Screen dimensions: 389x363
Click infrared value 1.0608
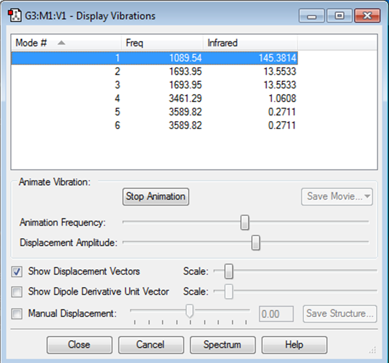coord(282,99)
